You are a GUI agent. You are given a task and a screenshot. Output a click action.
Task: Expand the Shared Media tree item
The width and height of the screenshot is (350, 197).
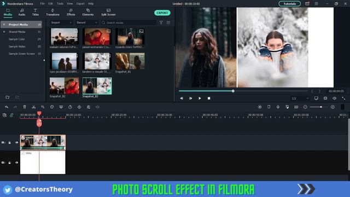coord(4,32)
